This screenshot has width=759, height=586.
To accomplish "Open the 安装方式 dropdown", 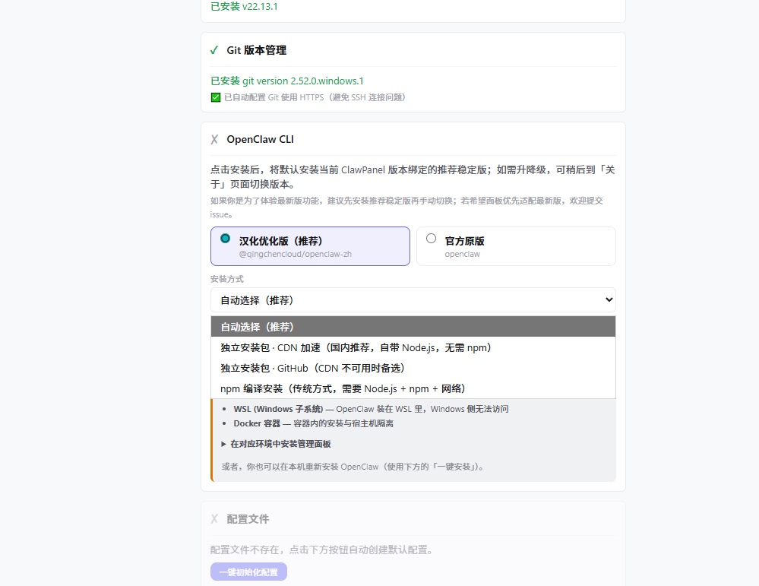I will [x=413, y=299].
